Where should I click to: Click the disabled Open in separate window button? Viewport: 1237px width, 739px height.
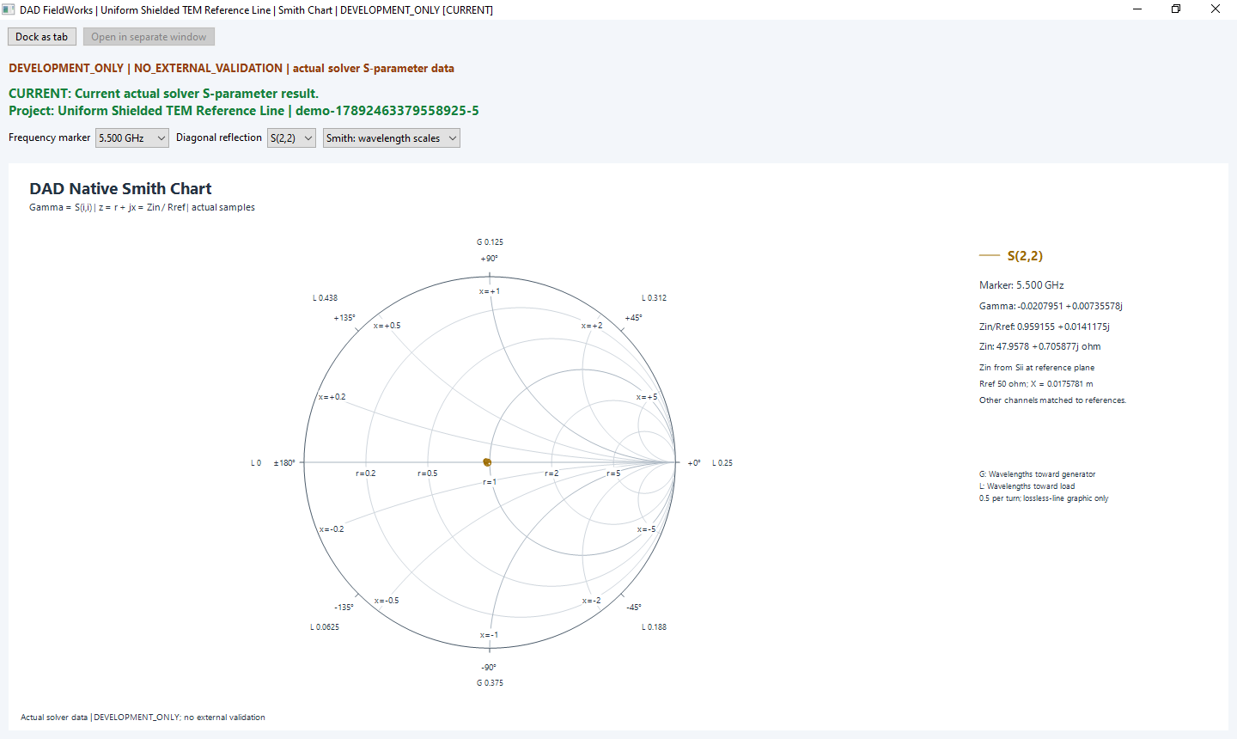149,37
